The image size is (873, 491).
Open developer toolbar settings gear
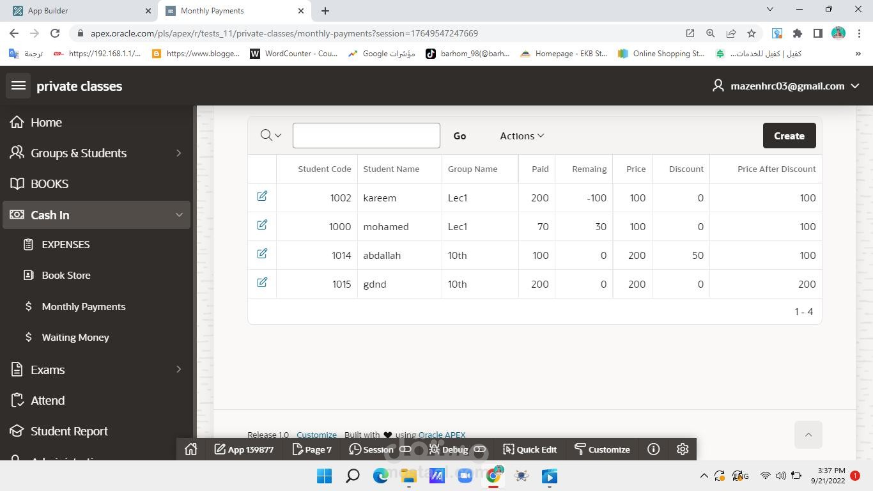[x=683, y=449]
